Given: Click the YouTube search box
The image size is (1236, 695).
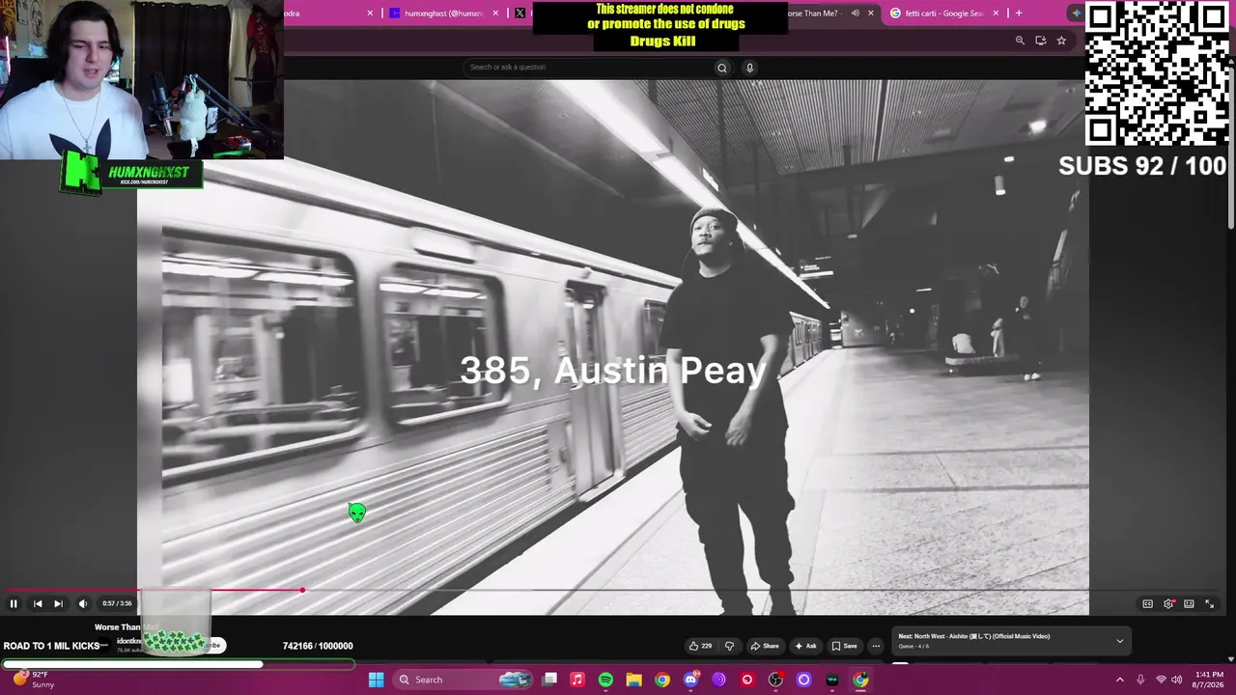Looking at the screenshot, I should tap(589, 68).
